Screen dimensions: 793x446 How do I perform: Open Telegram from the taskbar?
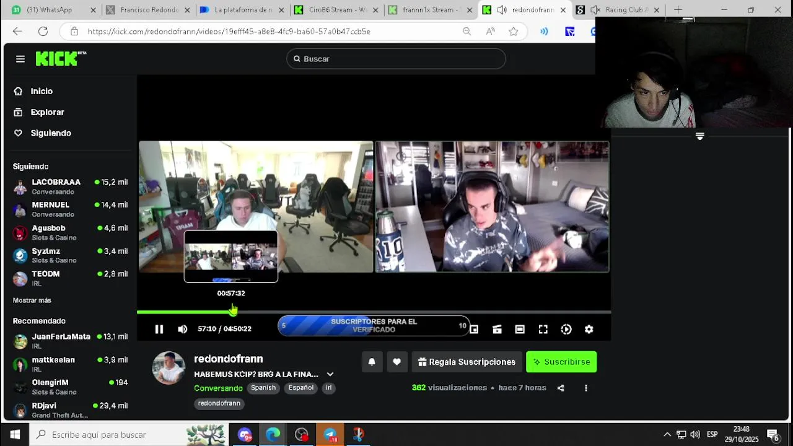pos(330,435)
